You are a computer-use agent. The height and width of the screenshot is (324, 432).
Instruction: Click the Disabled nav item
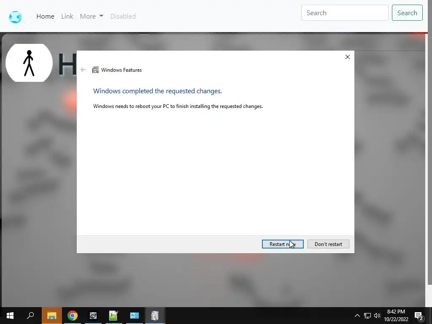pos(123,16)
